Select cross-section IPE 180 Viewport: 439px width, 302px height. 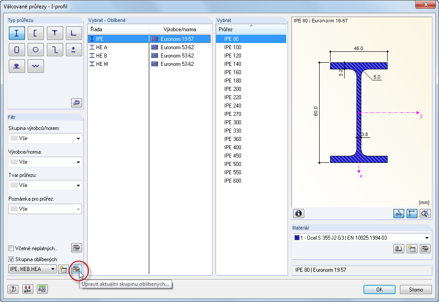251,81
